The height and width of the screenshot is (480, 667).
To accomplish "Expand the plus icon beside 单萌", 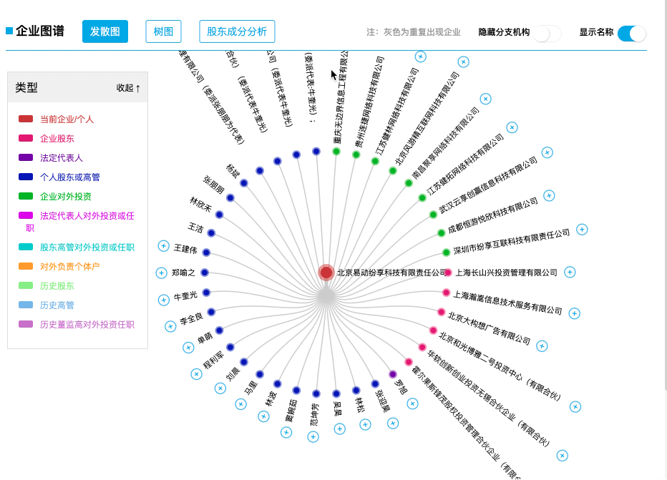I will click(x=188, y=348).
